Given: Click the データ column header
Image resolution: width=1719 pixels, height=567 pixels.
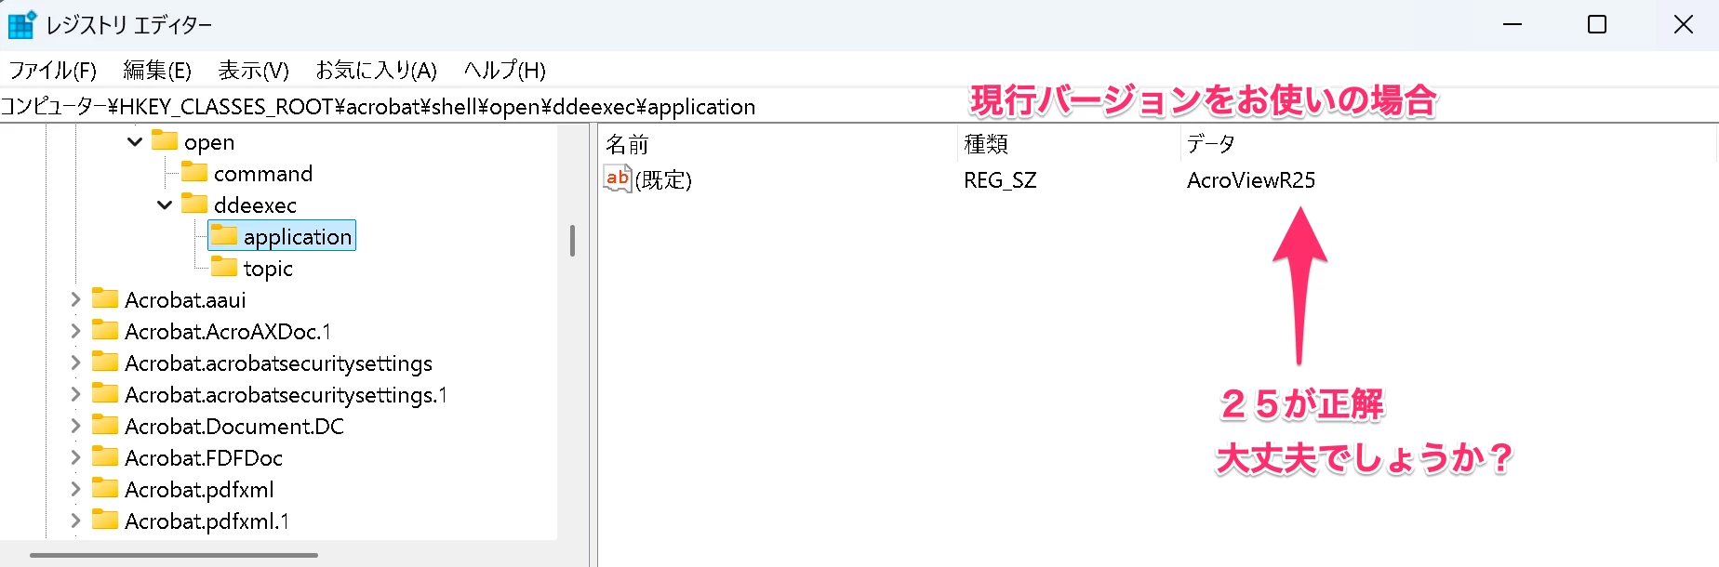Looking at the screenshot, I should (1448, 144).
